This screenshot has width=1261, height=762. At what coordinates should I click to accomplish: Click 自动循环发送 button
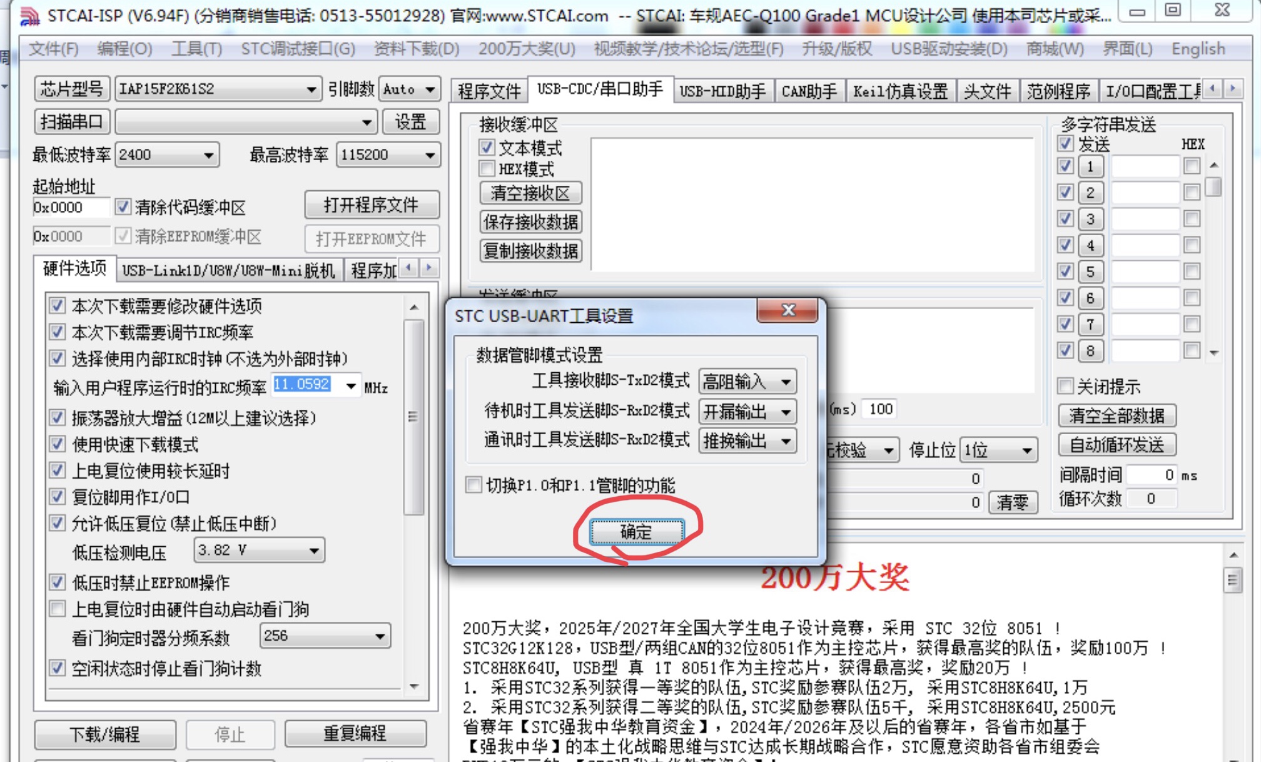[1117, 445]
